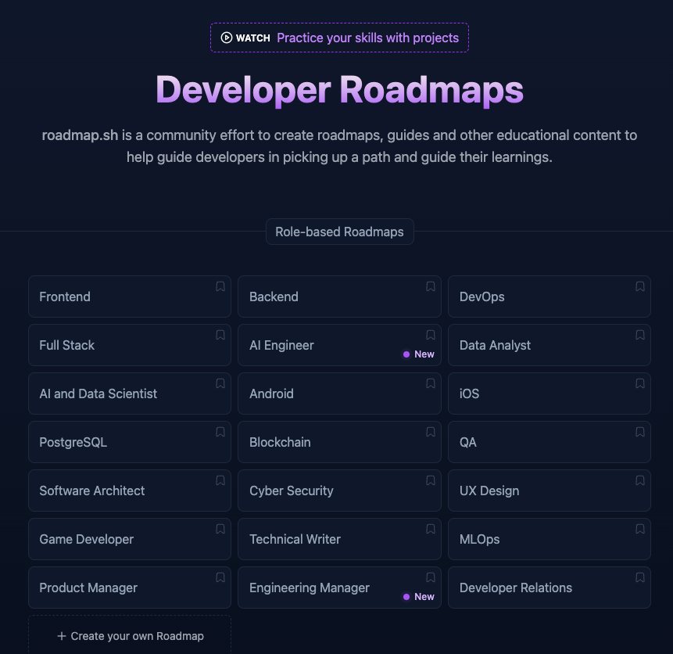Image resolution: width=673 pixels, height=654 pixels.
Task: Open the Technical Writer roadmap card
Action: point(339,539)
